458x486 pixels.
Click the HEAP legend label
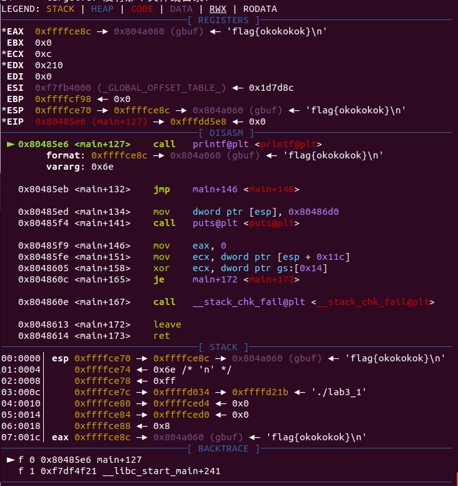coord(102,9)
